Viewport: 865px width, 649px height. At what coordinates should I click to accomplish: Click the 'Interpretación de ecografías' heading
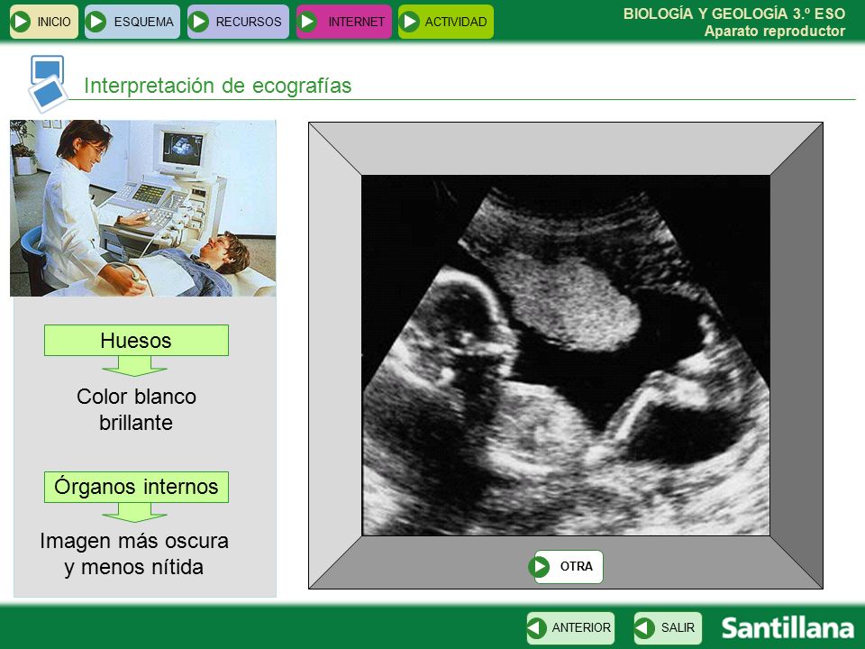[x=217, y=86]
